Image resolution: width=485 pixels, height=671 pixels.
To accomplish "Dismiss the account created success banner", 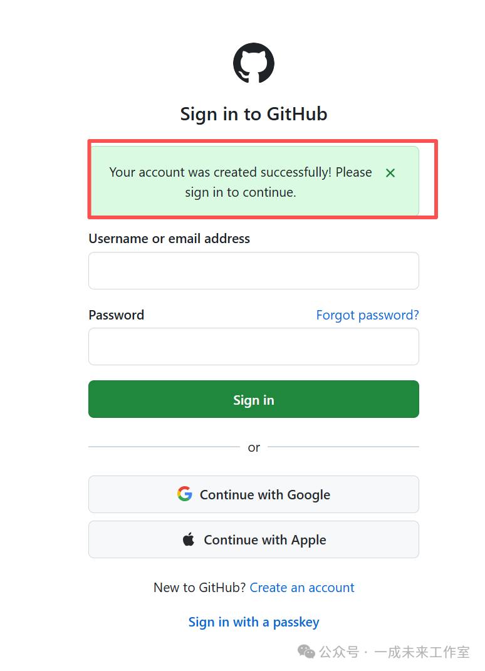I will [390, 173].
